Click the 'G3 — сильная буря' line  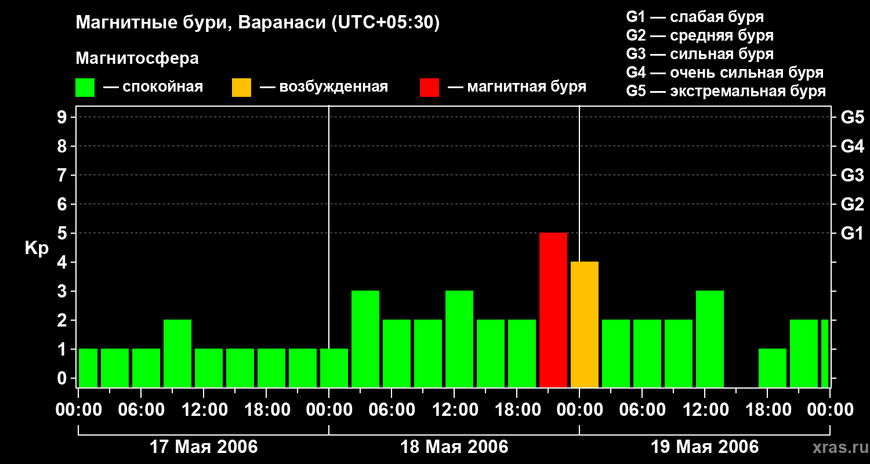[700, 54]
